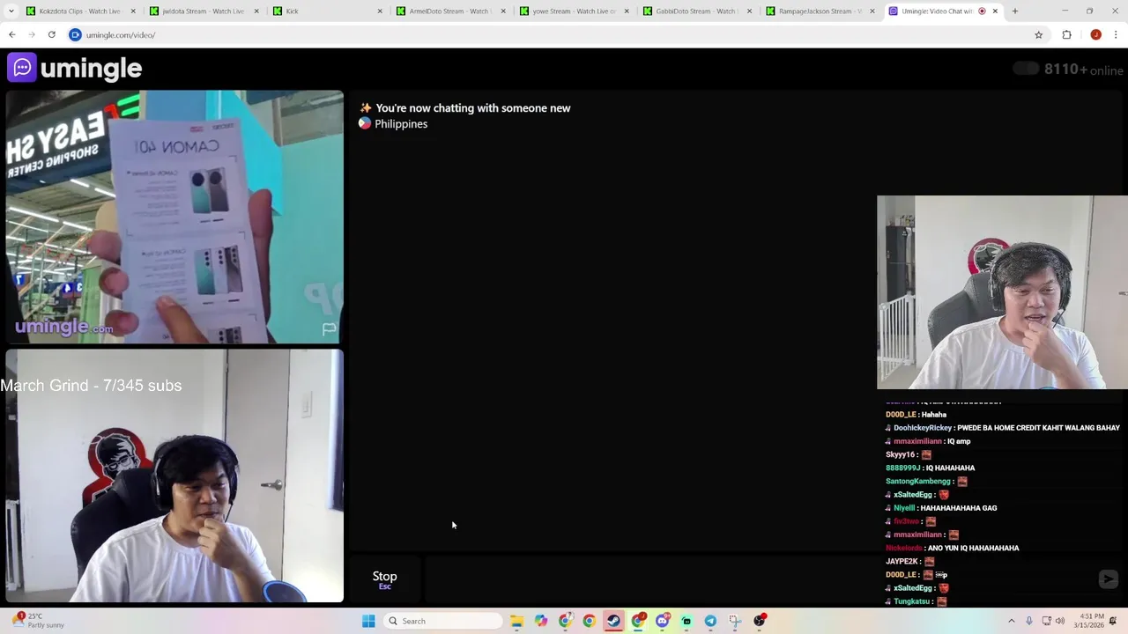This screenshot has height=634, width=1128.
Task: Open the browser extensions puzzle icon
Action: 1066,35
